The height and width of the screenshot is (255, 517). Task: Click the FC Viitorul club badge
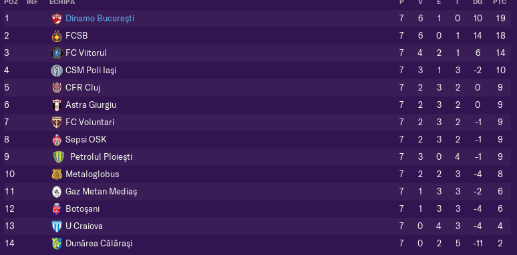[57, 53]
